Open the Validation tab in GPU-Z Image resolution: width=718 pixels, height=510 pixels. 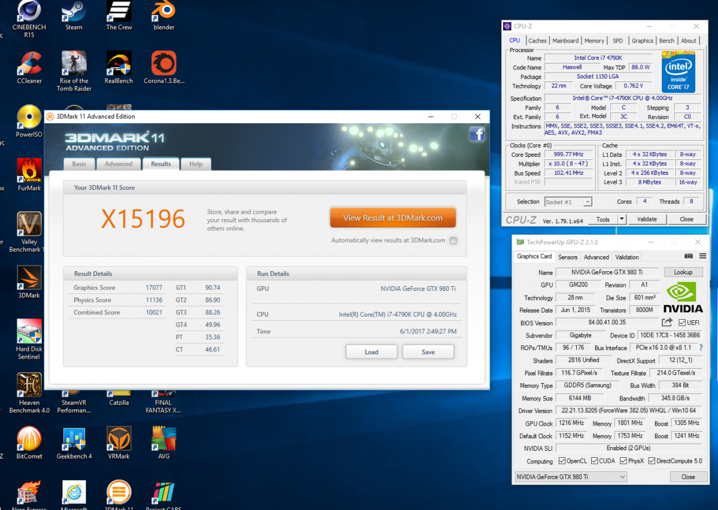tap(626, 257)
